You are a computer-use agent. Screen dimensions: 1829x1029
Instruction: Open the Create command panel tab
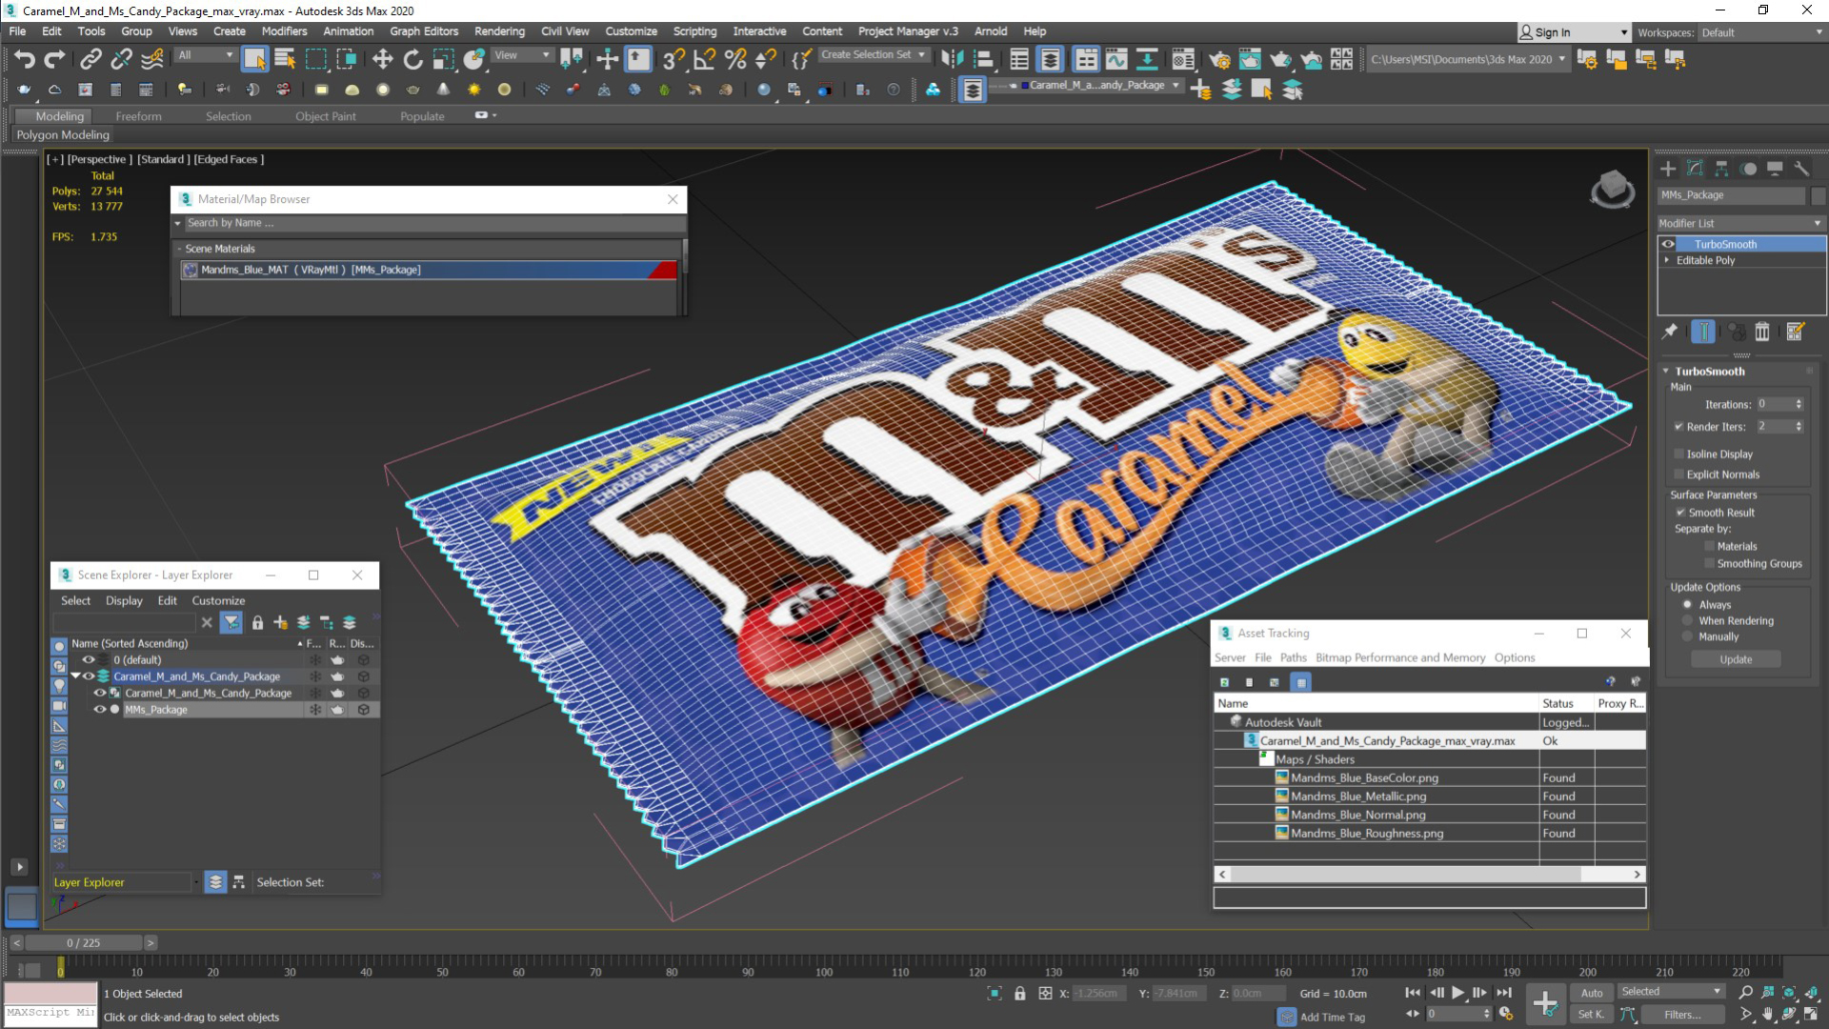pos(1668,169)
